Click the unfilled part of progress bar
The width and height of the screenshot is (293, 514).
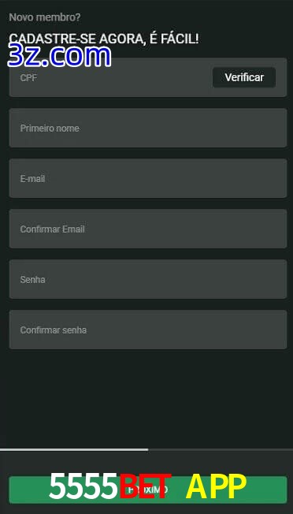click(221, 449)
